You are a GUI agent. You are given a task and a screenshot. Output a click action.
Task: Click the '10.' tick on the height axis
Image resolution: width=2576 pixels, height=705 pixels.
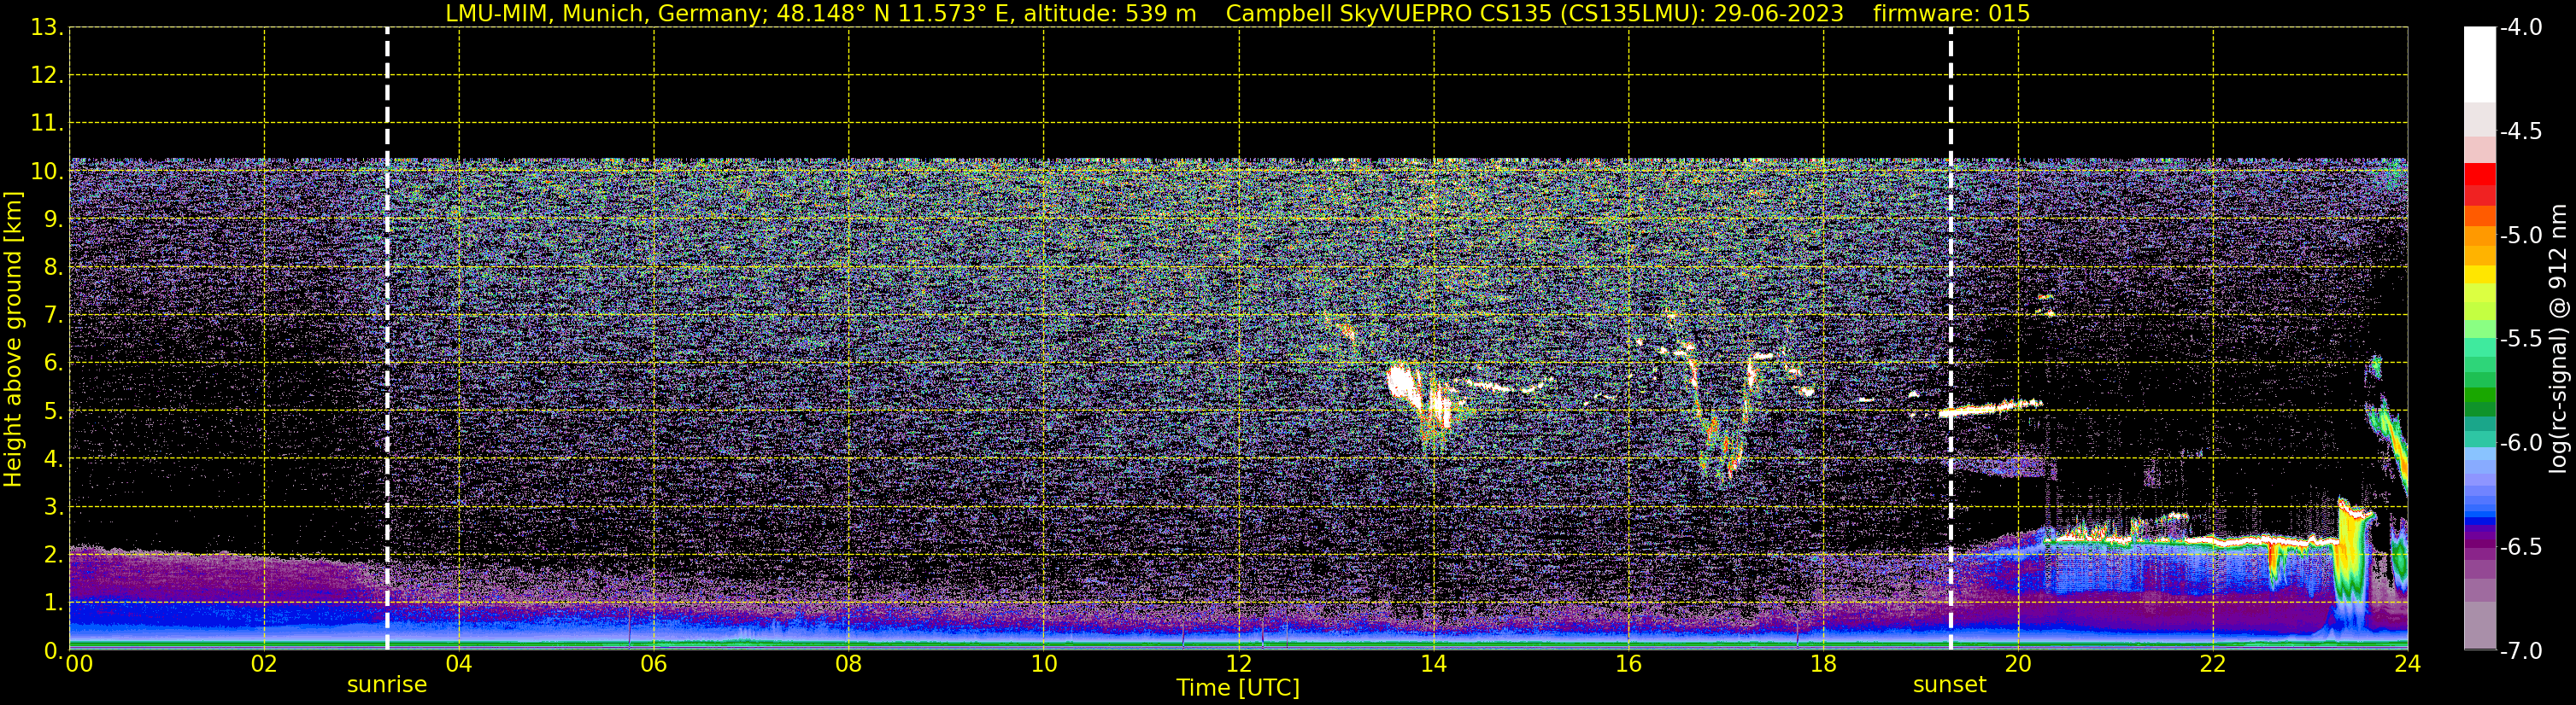(x=47, y=171)
